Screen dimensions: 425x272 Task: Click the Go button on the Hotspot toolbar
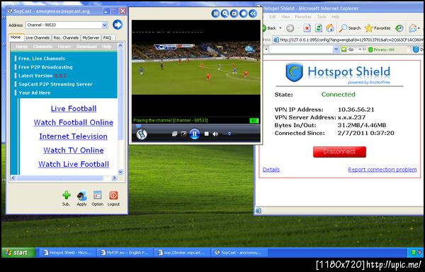tap(348, 49)
